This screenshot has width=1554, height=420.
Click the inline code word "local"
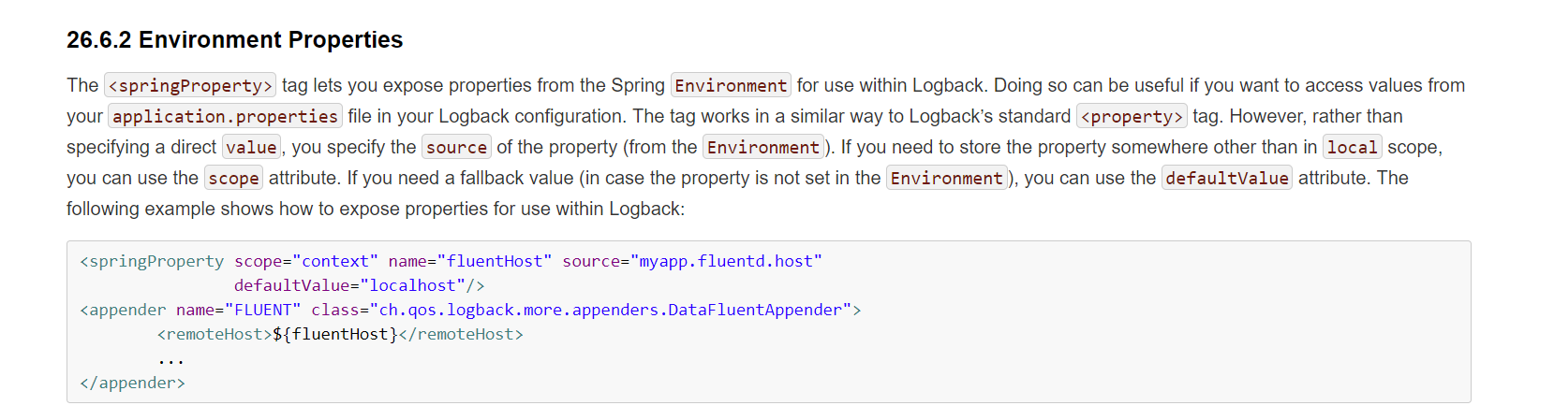1352,148
